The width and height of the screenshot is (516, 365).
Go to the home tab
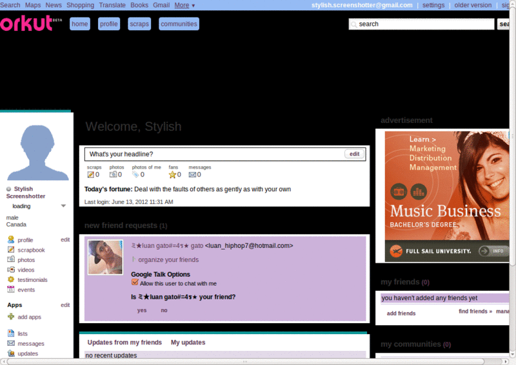[79, 24]
